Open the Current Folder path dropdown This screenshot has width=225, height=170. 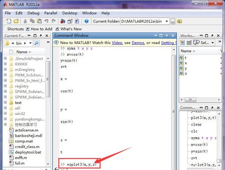coord(166,21)
